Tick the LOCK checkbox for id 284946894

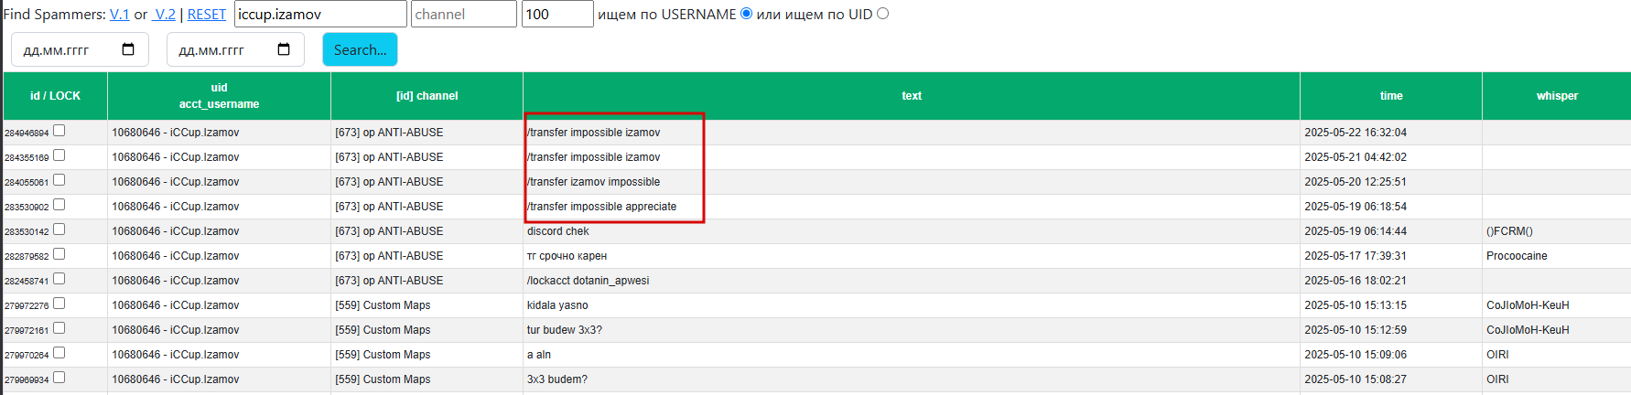tap(59, 131)
